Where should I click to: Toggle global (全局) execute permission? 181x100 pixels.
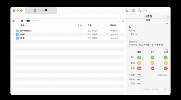166,68
